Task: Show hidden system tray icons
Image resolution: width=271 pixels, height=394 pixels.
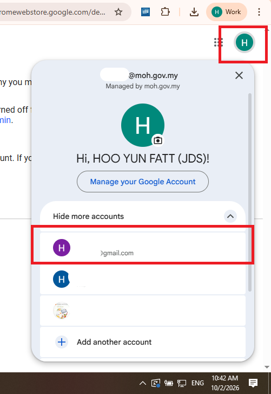Action: (x=142, y=383)
